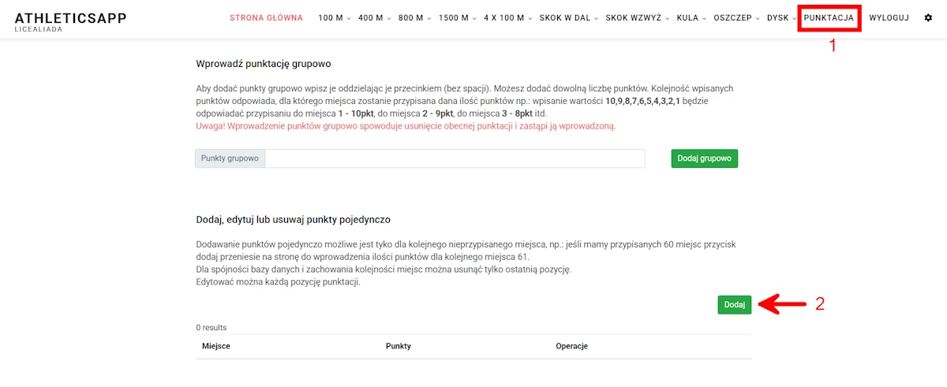
Task: Click Wyloguj to log out
Action: pos(889,18)
